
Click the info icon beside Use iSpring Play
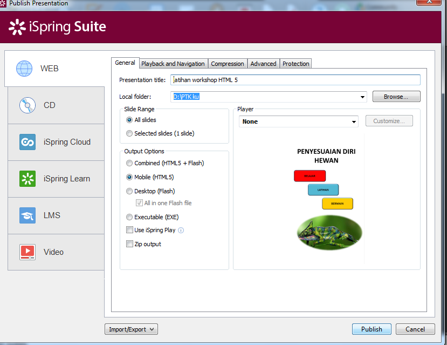tap(181, 231)
